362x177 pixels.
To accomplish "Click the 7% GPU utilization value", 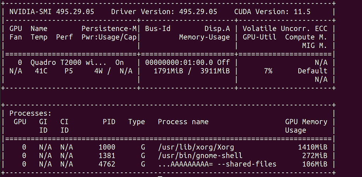I will coord(268,71).
